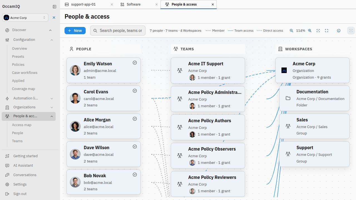This screenshot has height=200, width=356.
Task: Click the Organizations building icon
Action: click(x=7, y=107)
